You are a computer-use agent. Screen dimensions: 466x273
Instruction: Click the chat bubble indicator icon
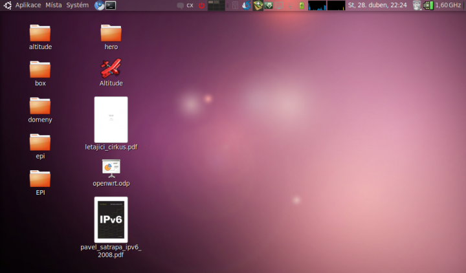180,5
